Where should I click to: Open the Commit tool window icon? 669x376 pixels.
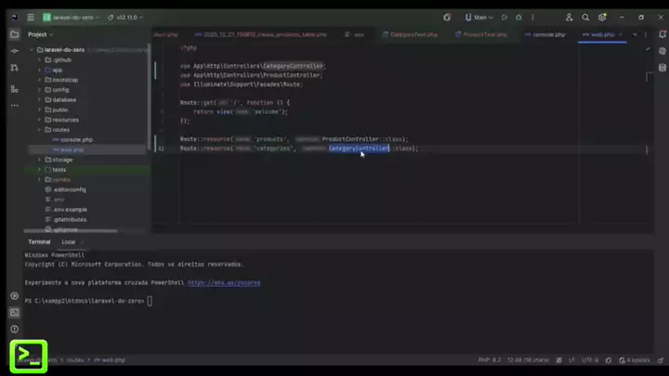(x=14, y=51)
